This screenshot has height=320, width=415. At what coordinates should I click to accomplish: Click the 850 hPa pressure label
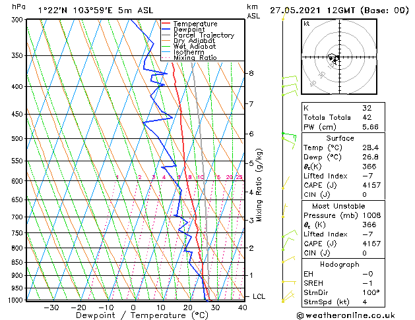pos(18,263)
